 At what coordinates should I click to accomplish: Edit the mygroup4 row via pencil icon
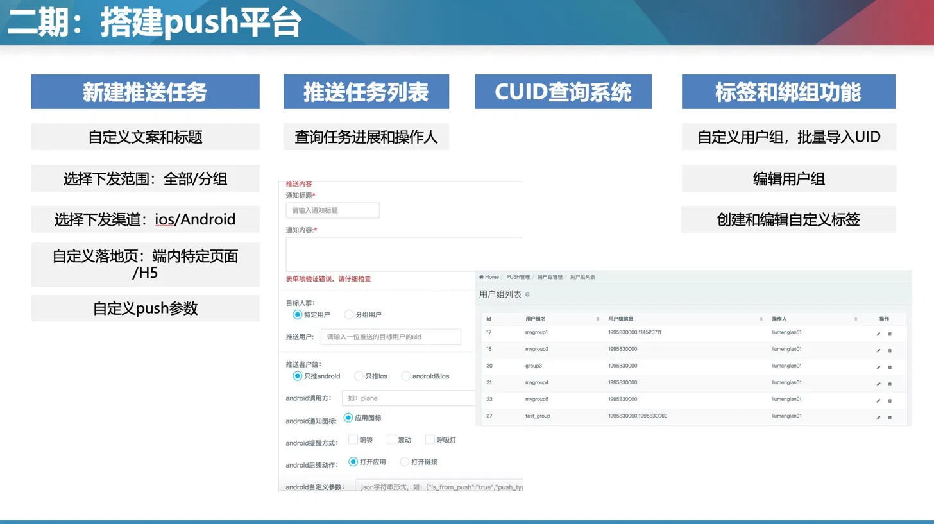pos(878,384)
